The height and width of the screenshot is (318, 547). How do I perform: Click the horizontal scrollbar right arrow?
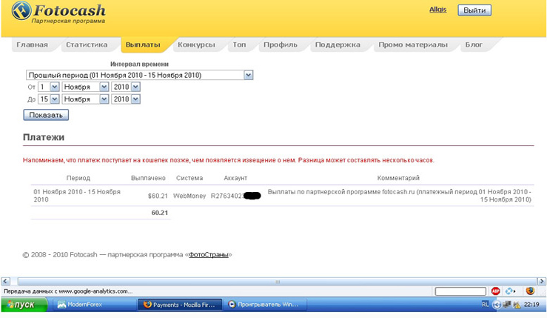click(541, 282)
